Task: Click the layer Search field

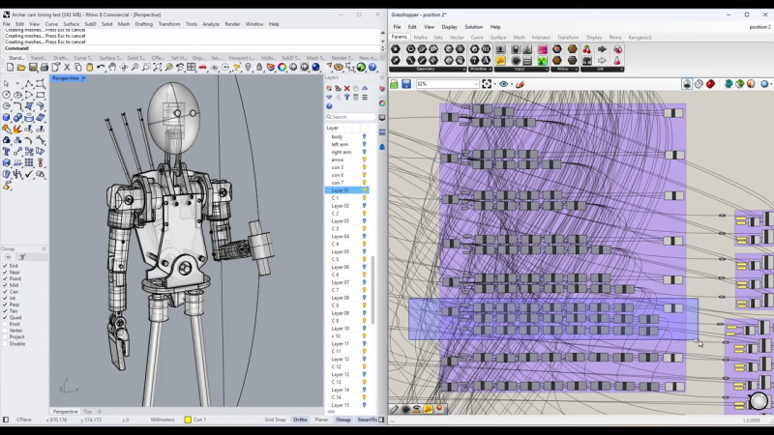Action: tap(350, 117)
